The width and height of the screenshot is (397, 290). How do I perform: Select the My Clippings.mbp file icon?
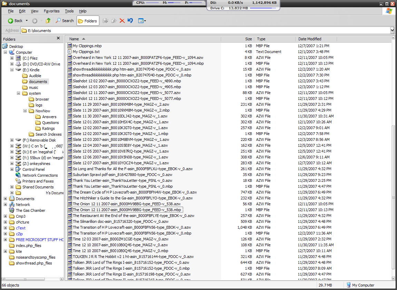[x=70, y=46]
